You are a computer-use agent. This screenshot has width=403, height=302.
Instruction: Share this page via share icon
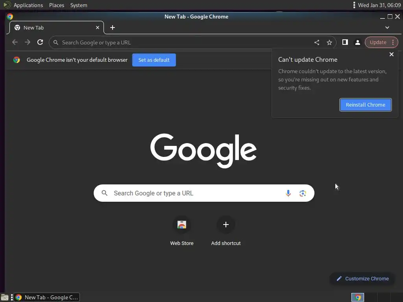[317, 42]
